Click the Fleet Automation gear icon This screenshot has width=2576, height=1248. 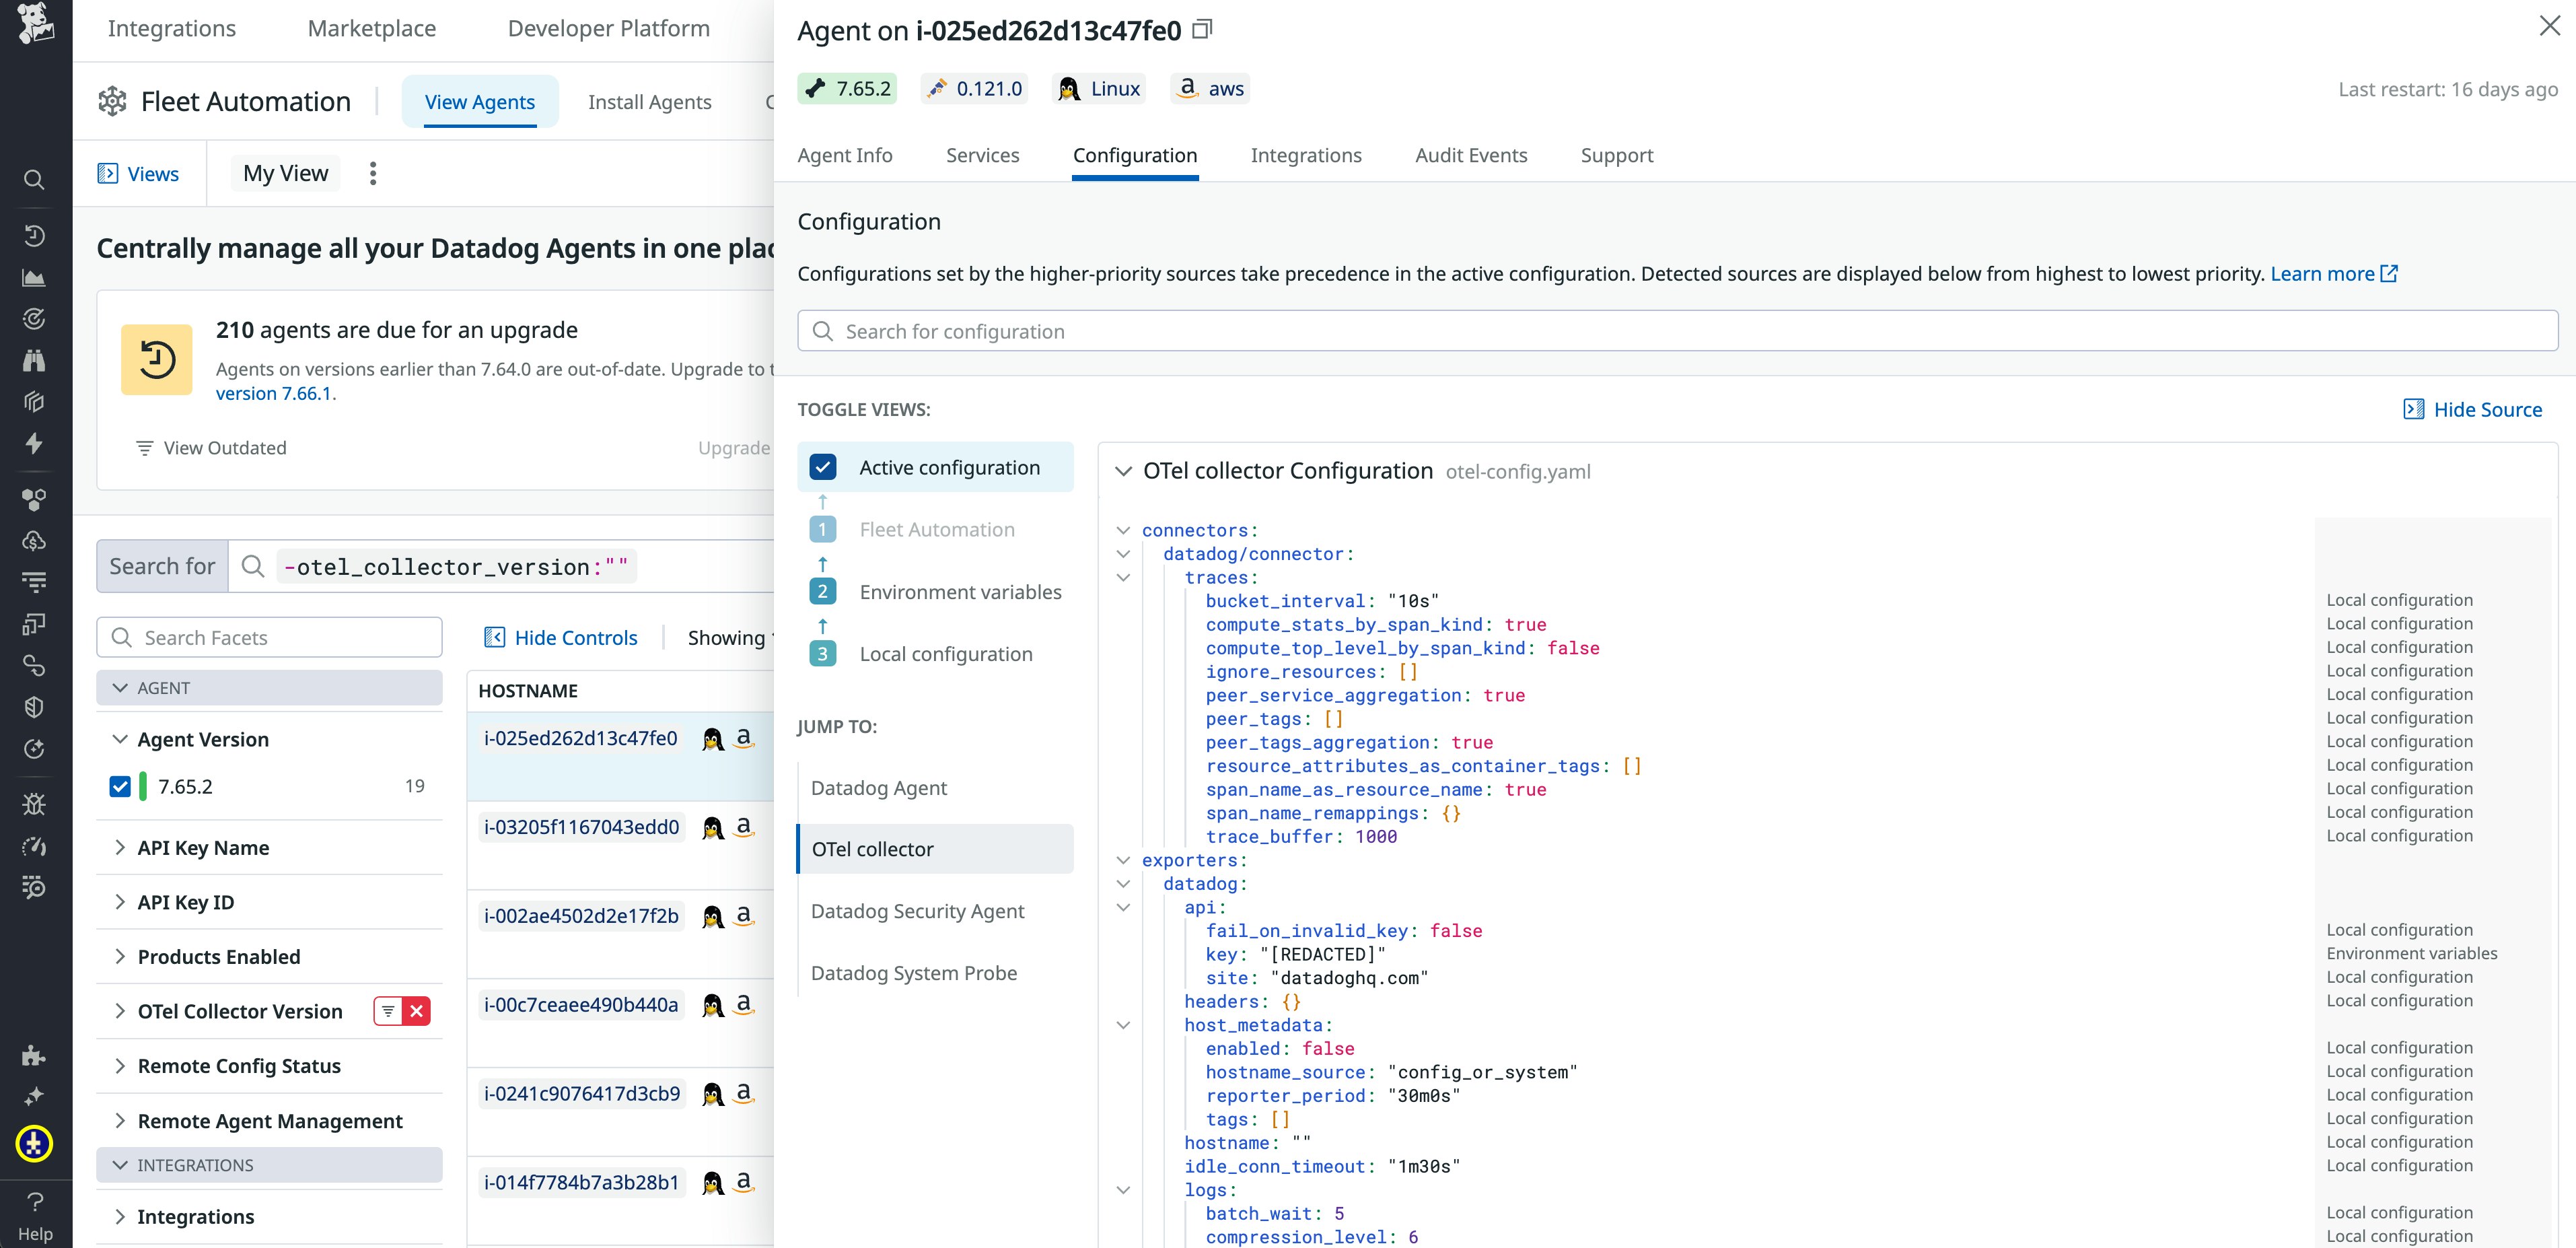point(112,101)
